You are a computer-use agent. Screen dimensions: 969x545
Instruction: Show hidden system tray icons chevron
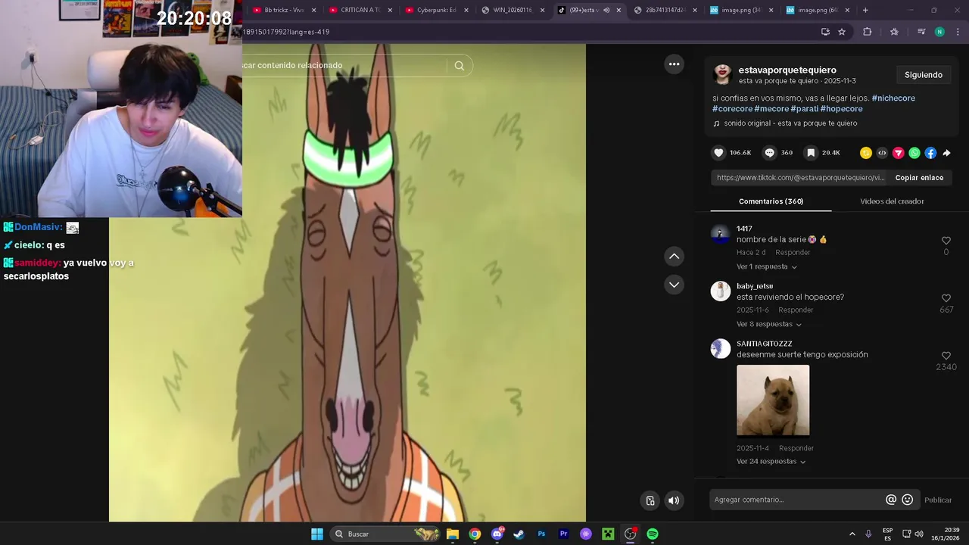(852, 534)
